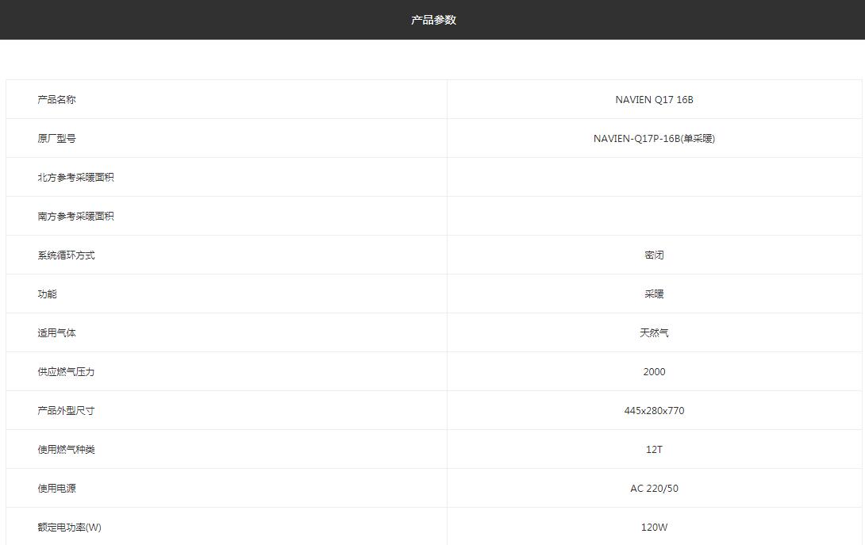Click the 北方参考采暖面积 label
Viewport: 865px width, 545px height.
click(x=75, y=178)
